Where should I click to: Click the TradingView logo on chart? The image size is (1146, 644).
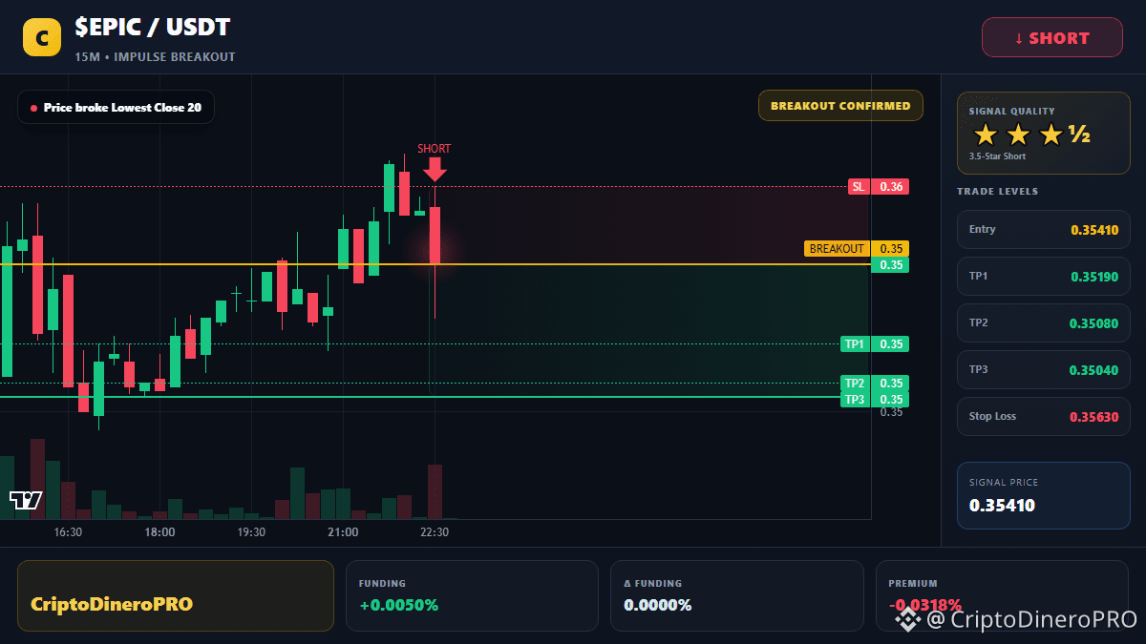(x=26, y=500)
